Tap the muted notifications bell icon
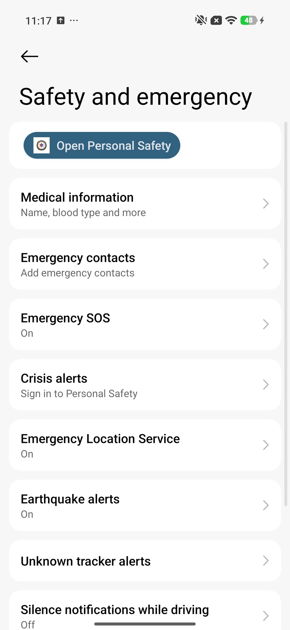Image resolution: width=290 pixels, height=630 pixels. tap(201, 20)
